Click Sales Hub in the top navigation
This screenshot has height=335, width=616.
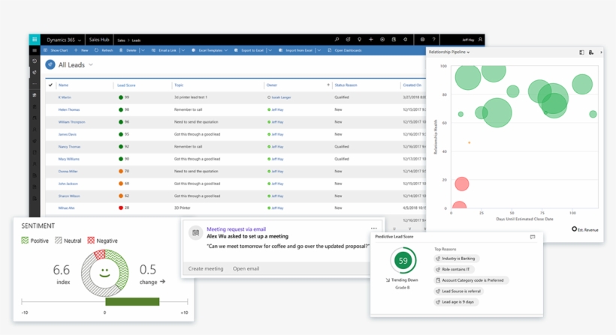99,40
